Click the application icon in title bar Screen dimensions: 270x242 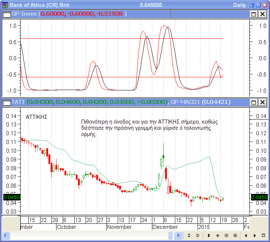(5, 5)
